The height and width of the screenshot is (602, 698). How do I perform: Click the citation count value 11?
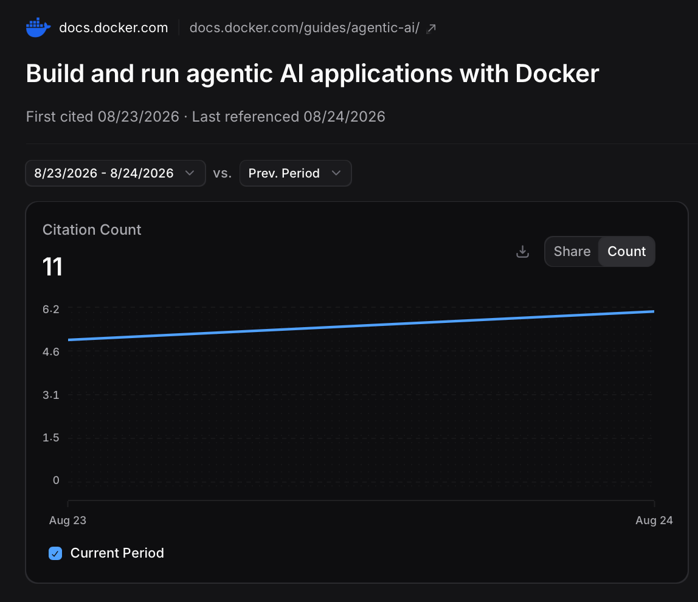pos(52,267)
